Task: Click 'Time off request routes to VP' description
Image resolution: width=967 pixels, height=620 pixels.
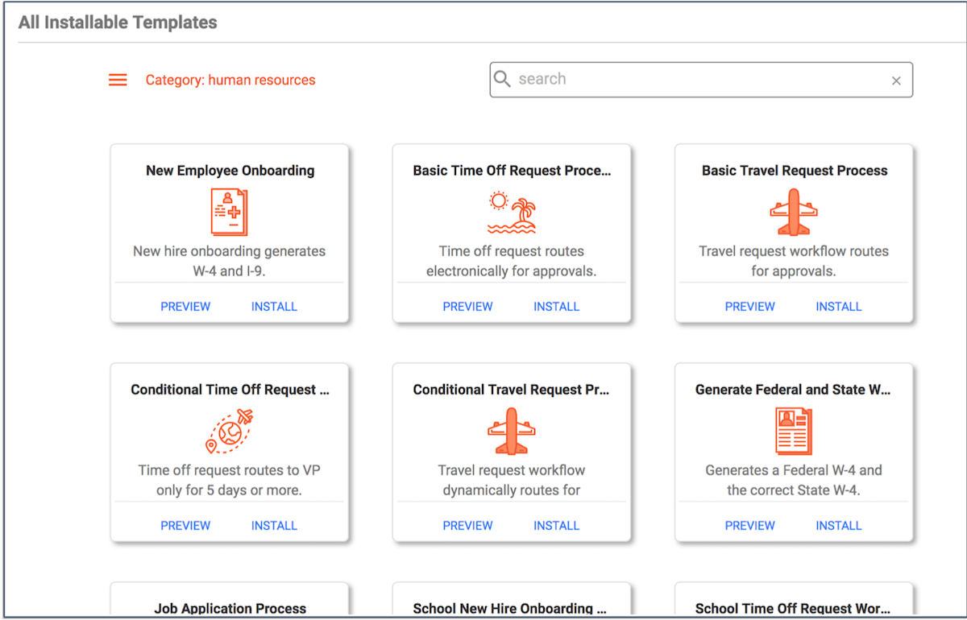Action: (229, 480)
